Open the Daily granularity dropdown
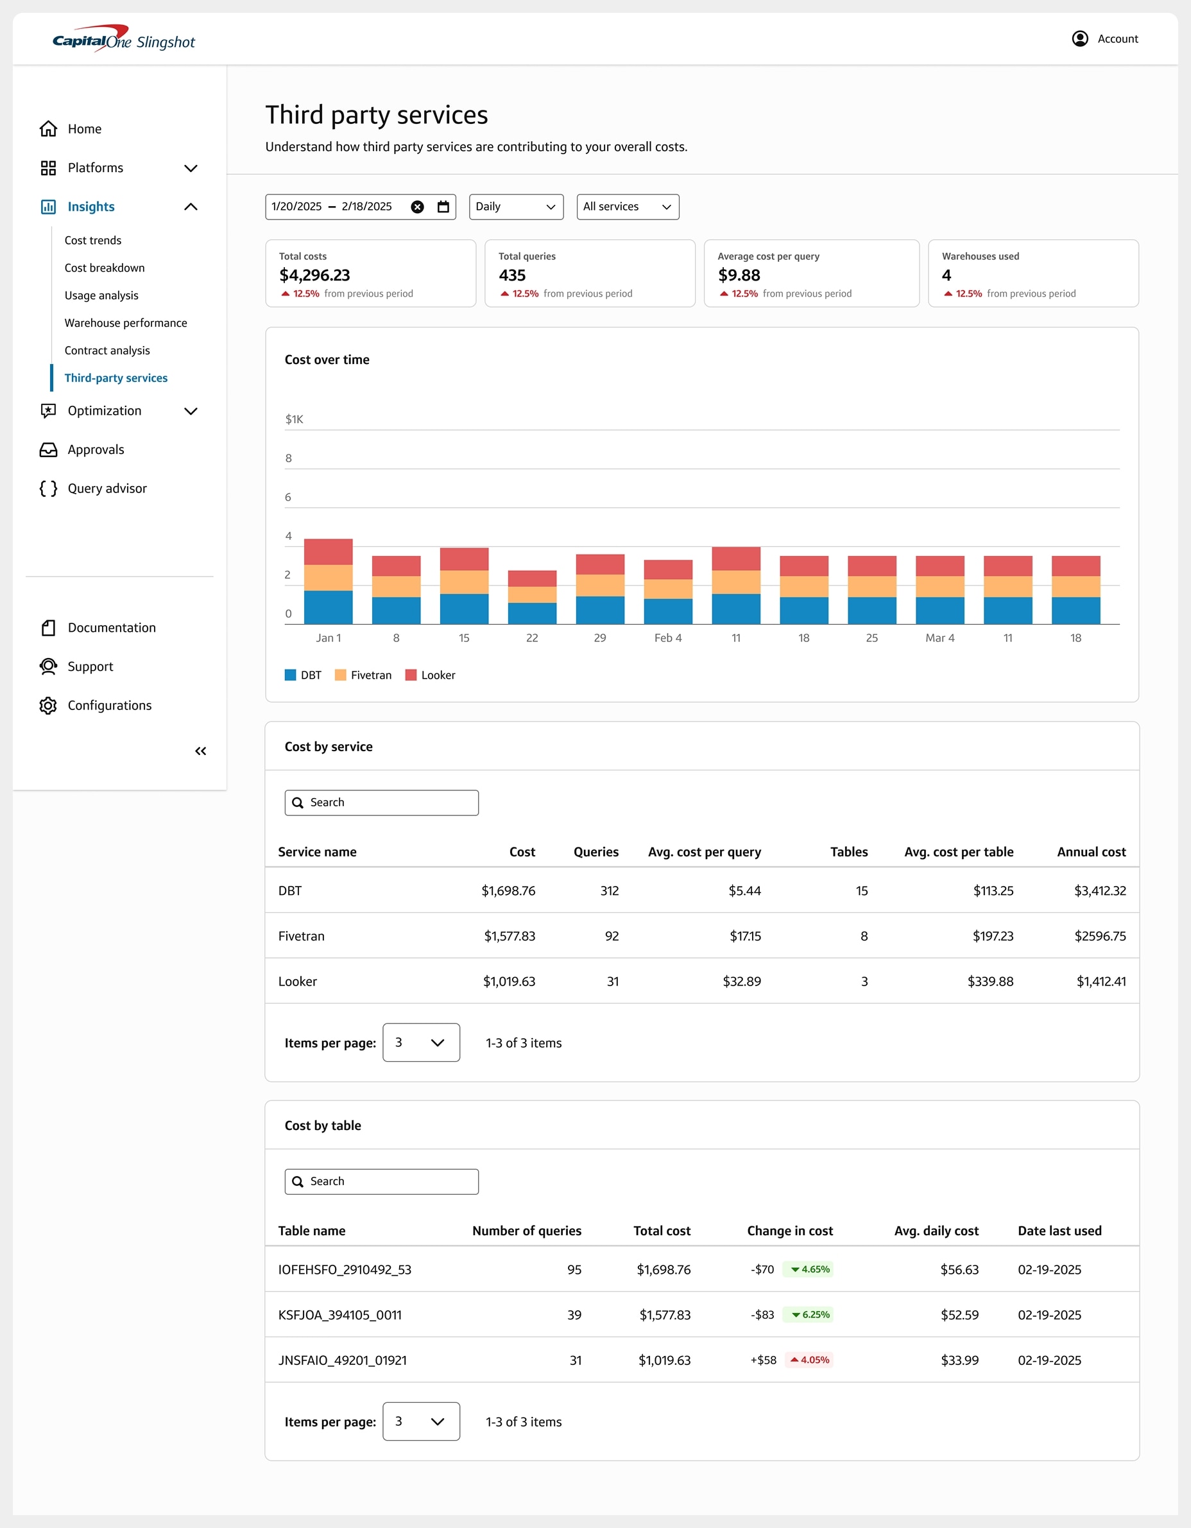Screen dimensions: 1191x1528 point(515,206)
